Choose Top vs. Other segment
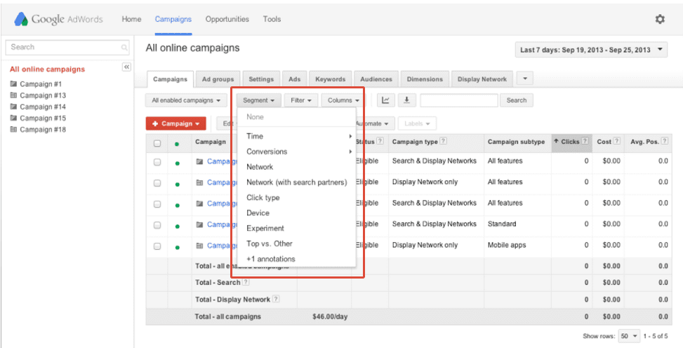The height and width of the screenshot is (348, 683). pos(297,243)
